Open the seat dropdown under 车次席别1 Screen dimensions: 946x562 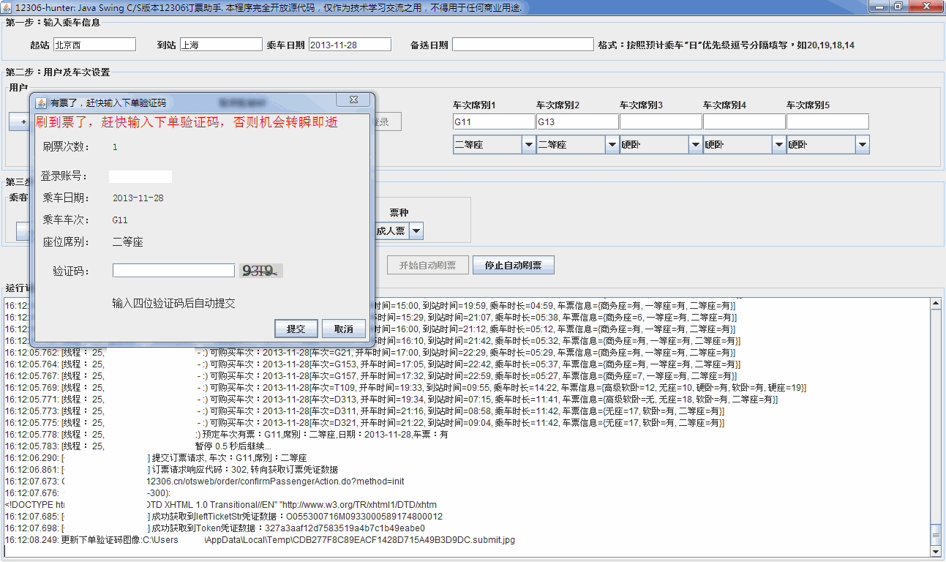coord(494,145)
